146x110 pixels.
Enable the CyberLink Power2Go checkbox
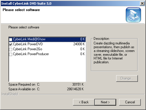10,49
